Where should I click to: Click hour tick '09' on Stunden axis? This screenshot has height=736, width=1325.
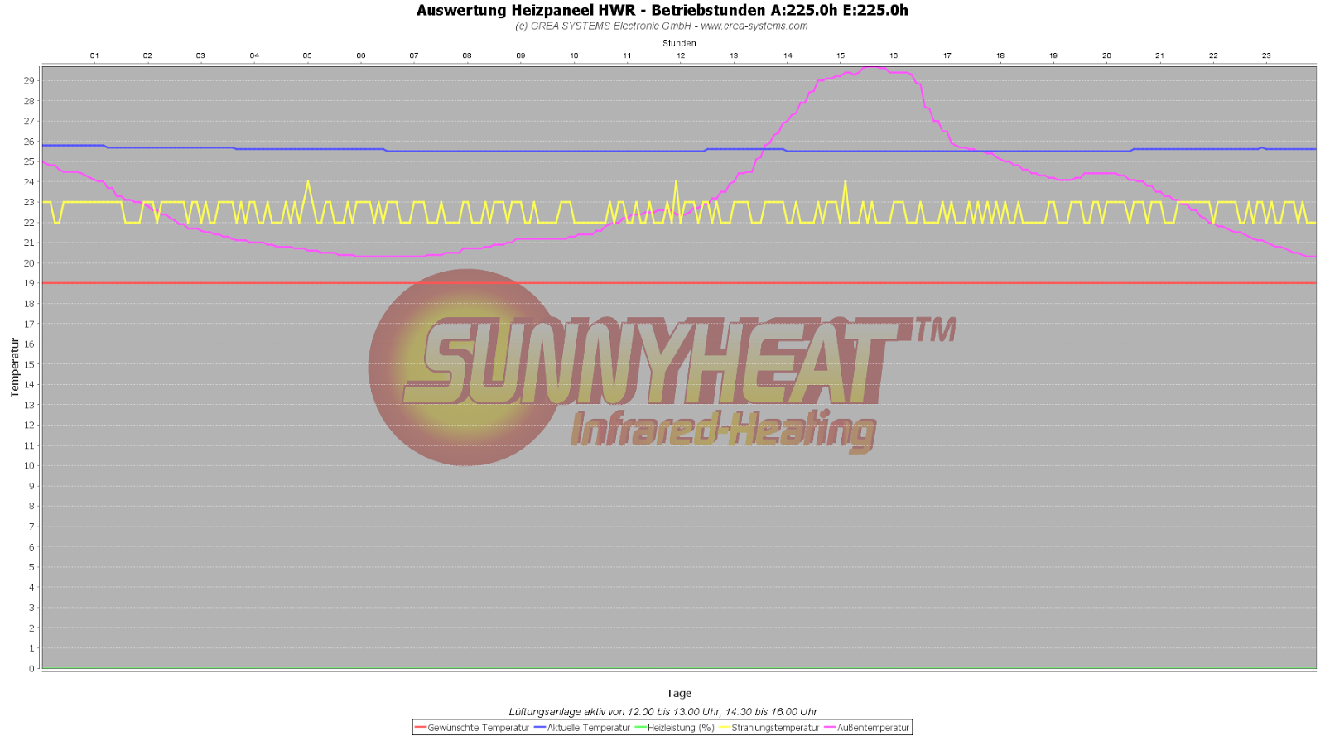click(x=521, y=55)
